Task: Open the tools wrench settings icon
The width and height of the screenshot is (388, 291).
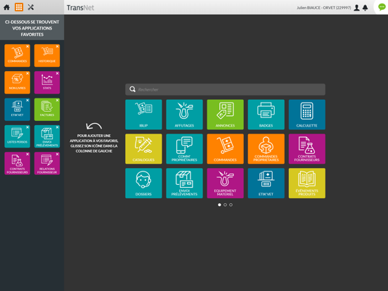Action: click(x=31, y=7)
